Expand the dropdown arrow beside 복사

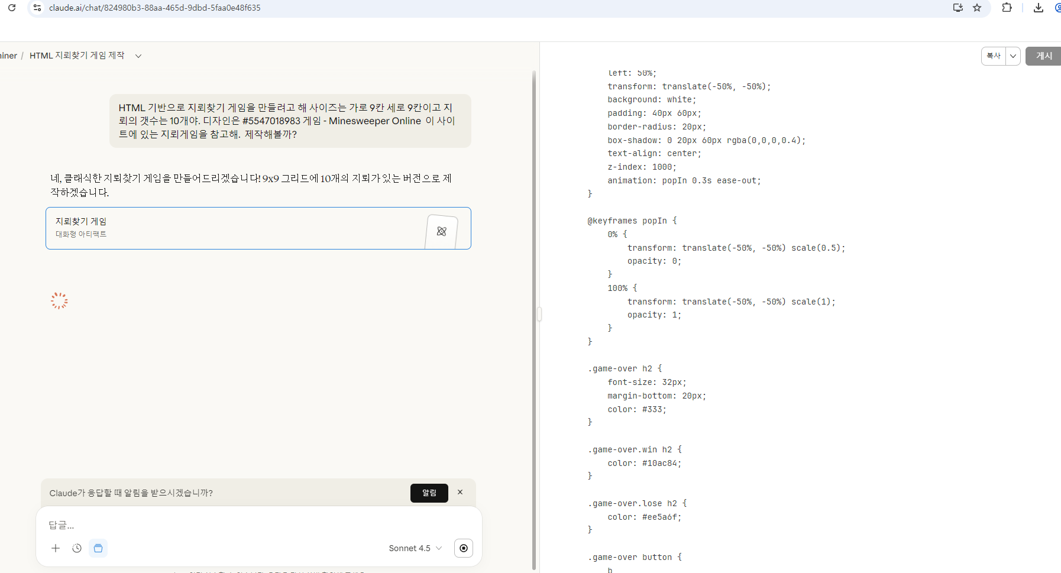point(1013,56)
